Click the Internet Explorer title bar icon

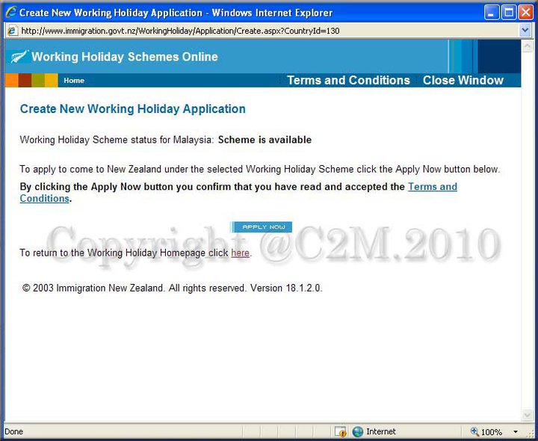click(x=10, y=12)
